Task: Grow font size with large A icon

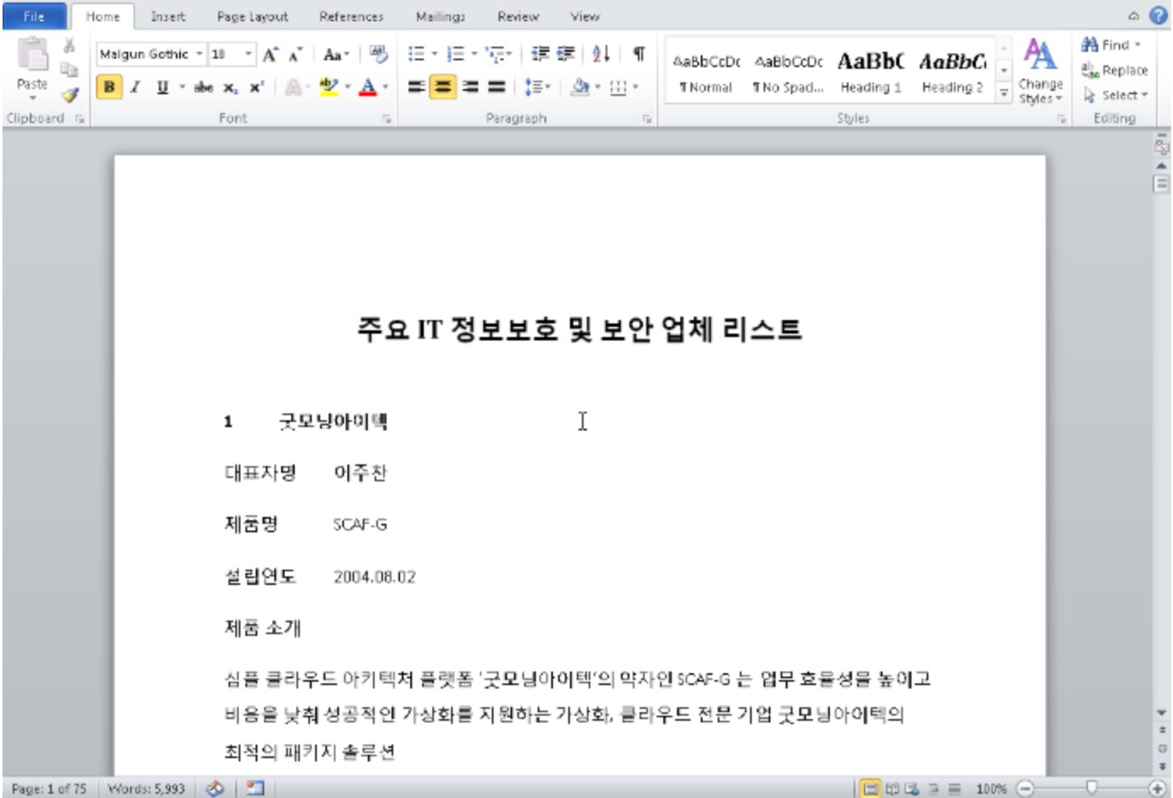Action: (x=270, y=54)
